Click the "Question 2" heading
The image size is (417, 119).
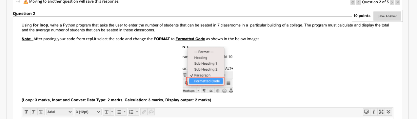pyautogui.click(x=24, y=13)
